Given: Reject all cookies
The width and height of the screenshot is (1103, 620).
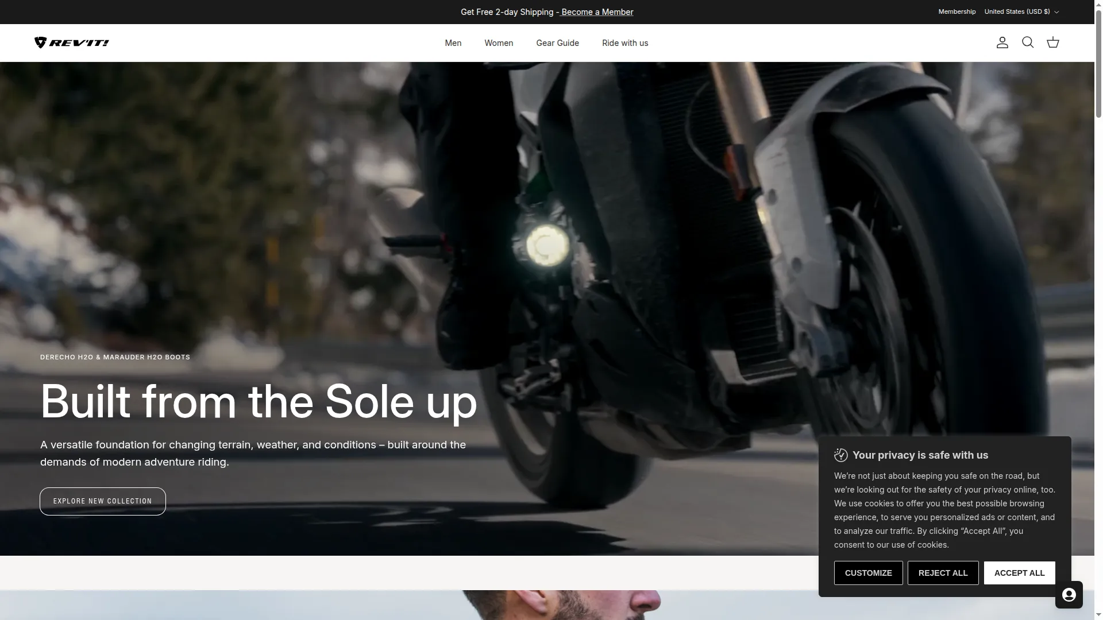Looking at the screenshot, I should (x=943, y=573).
